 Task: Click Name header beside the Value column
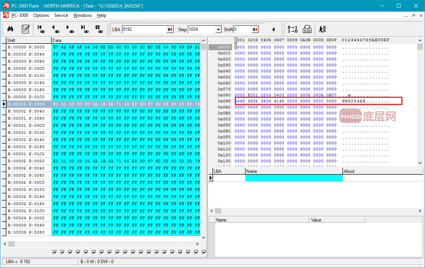(262, 220)
